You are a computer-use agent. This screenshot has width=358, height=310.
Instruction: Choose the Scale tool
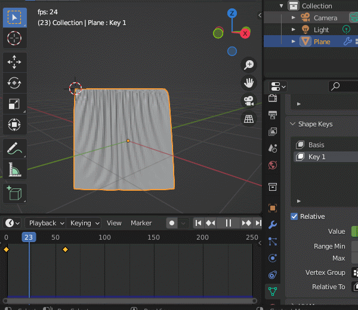tap(15, 104)
